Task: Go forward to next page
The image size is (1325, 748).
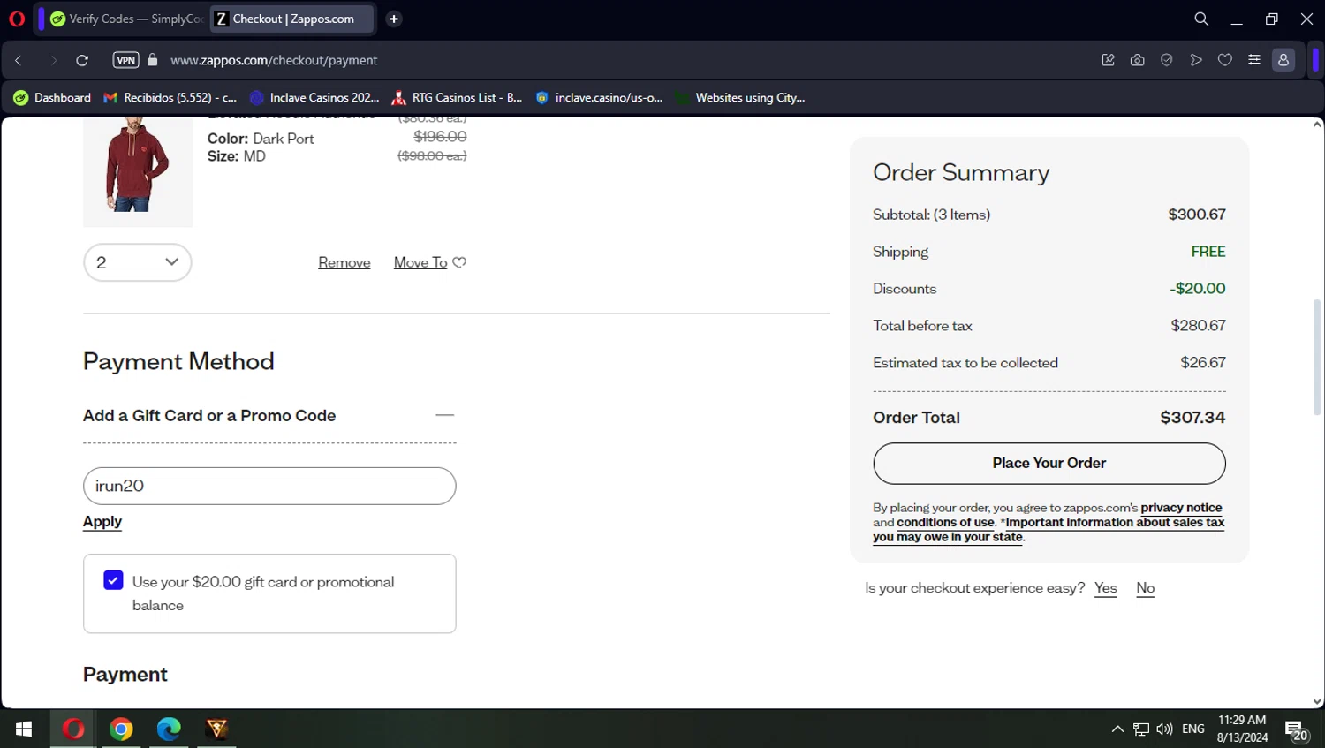Action: pos(53,60)
